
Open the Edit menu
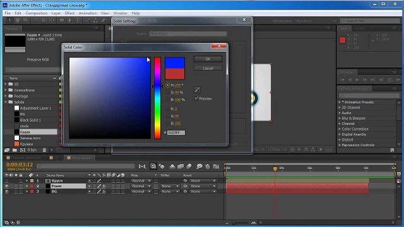[18, 13]
